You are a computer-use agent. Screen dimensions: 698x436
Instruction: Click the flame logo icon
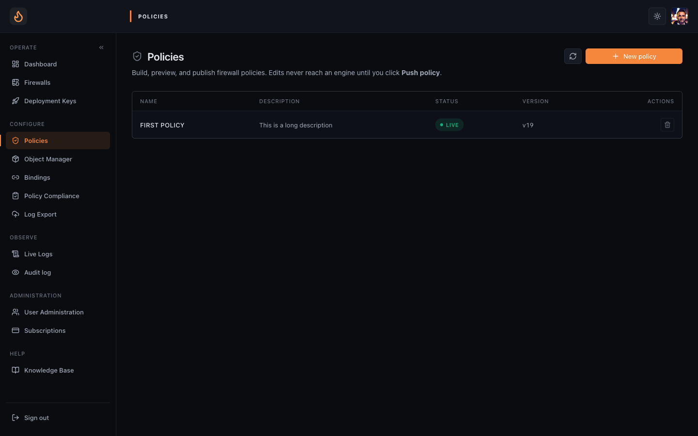tap(18, 16)
